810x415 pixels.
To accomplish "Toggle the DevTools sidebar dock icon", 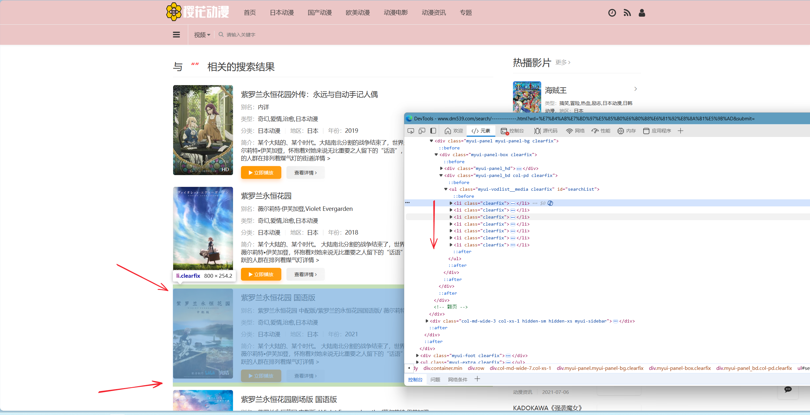I will click(x=433, y=131).
